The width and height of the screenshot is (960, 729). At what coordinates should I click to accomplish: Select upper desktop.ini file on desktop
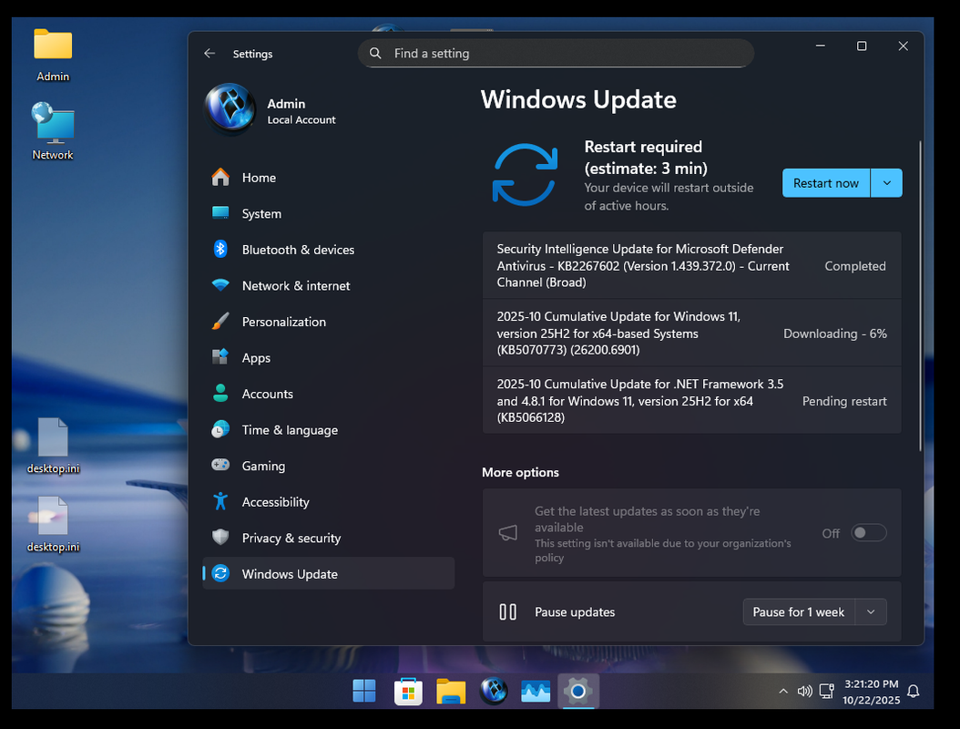click(53, 446)
